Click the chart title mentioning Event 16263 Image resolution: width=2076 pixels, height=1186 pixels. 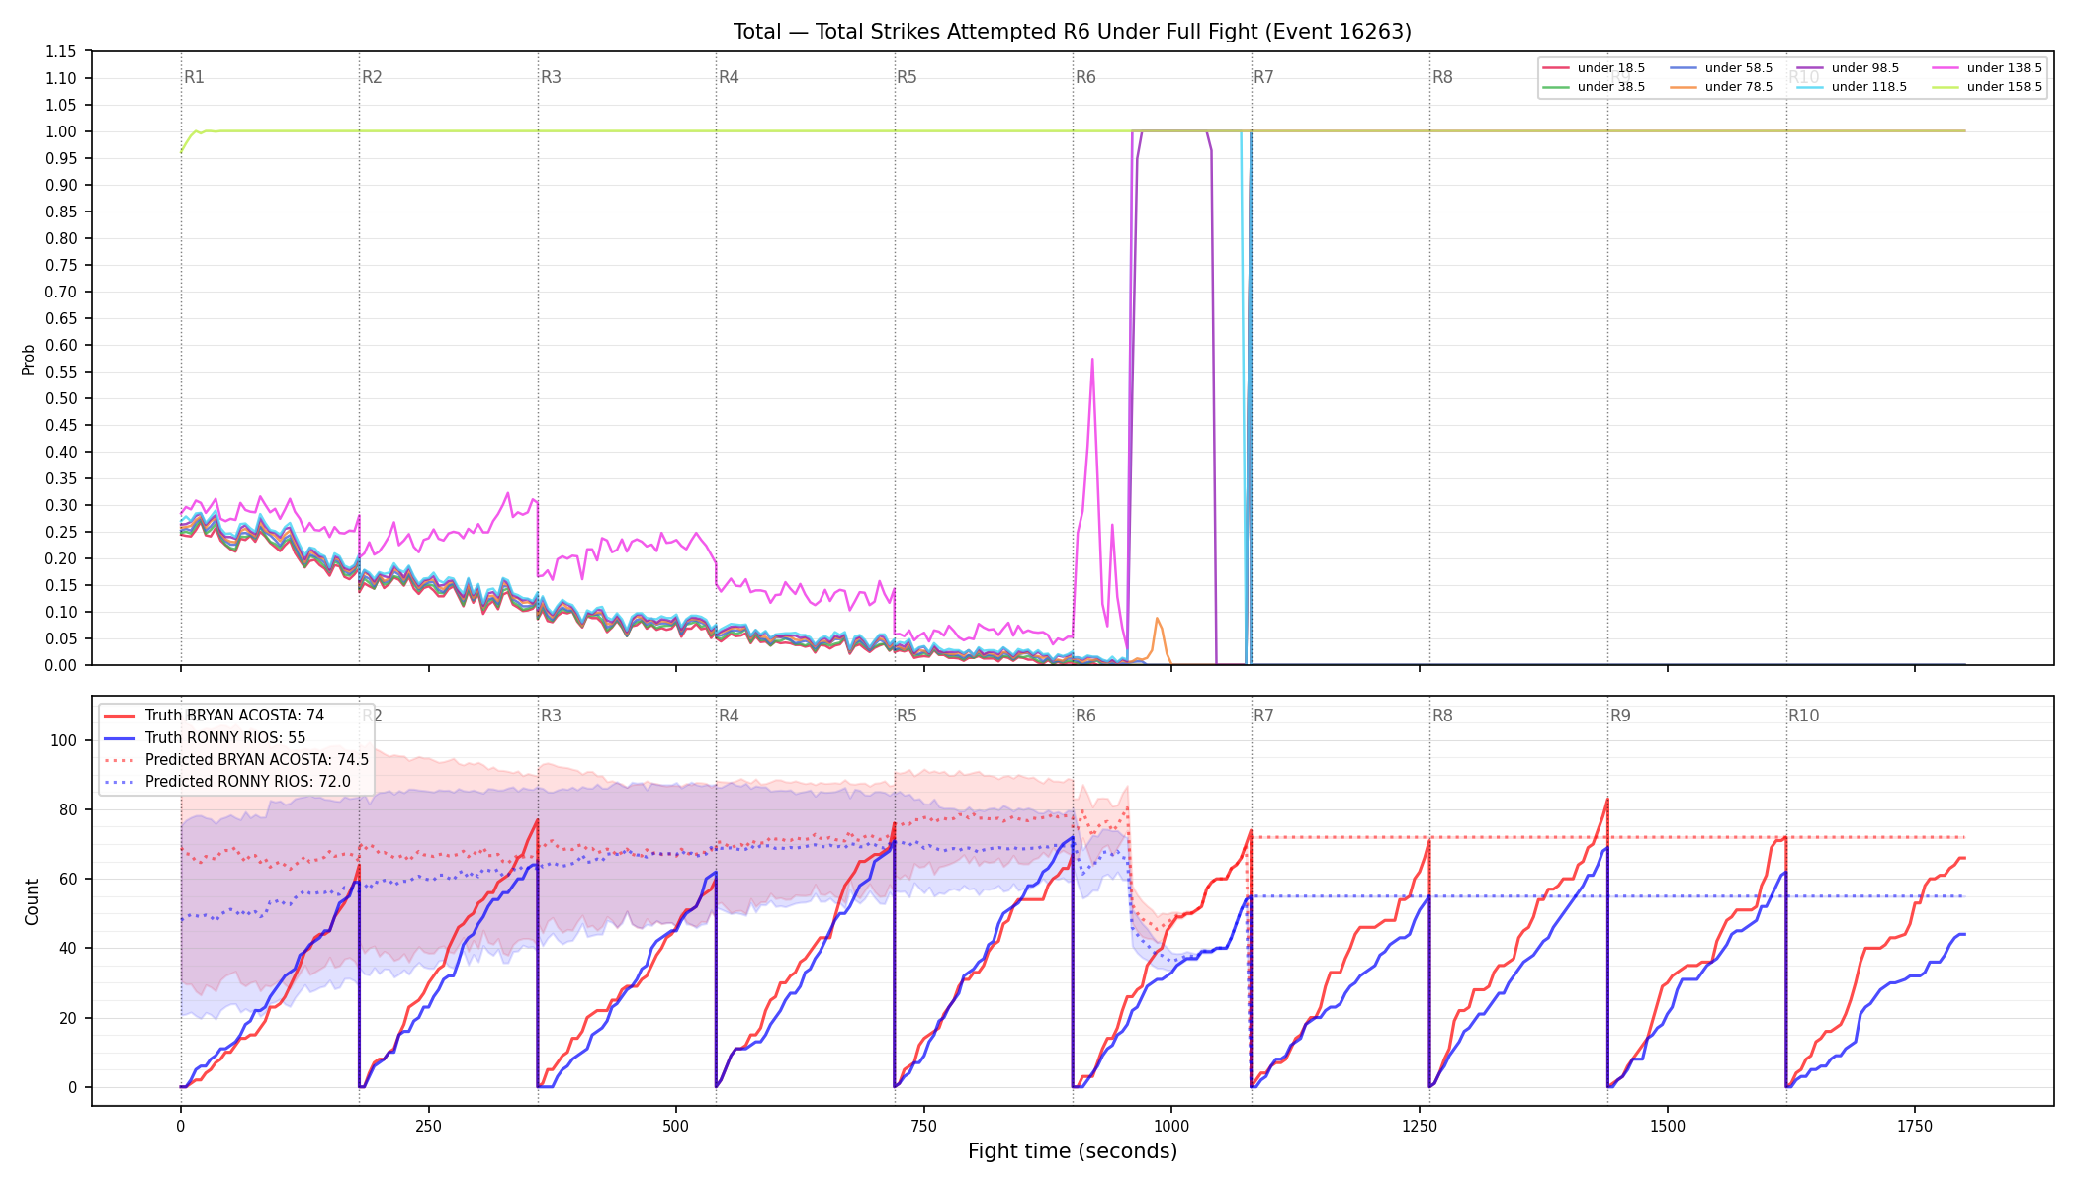[x=1073, y=32]
